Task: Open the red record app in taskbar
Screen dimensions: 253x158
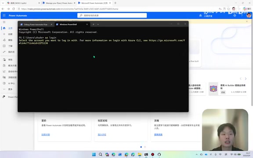Action: [153, 154]
